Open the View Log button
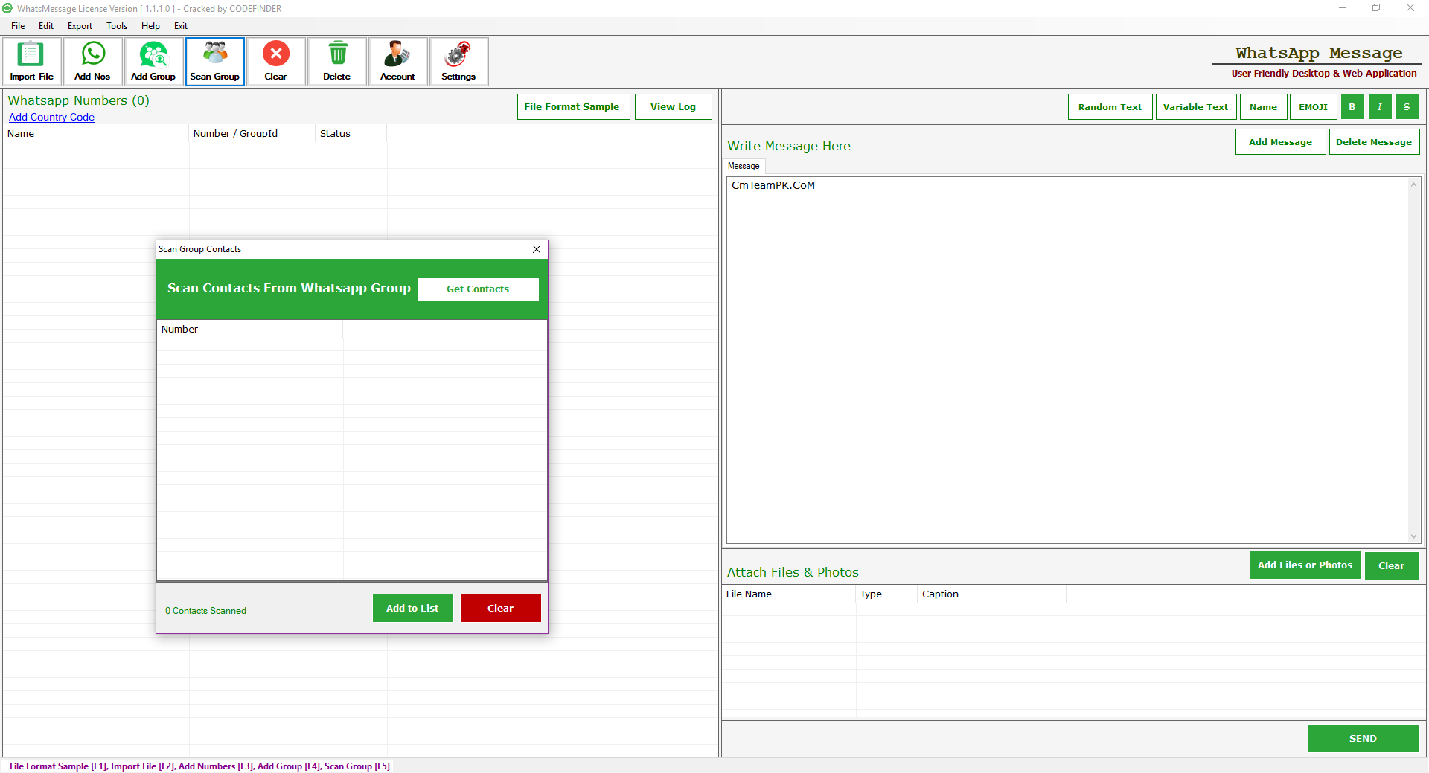Image resolution: width=1429 pixels, height=773 pixels. 673,106
